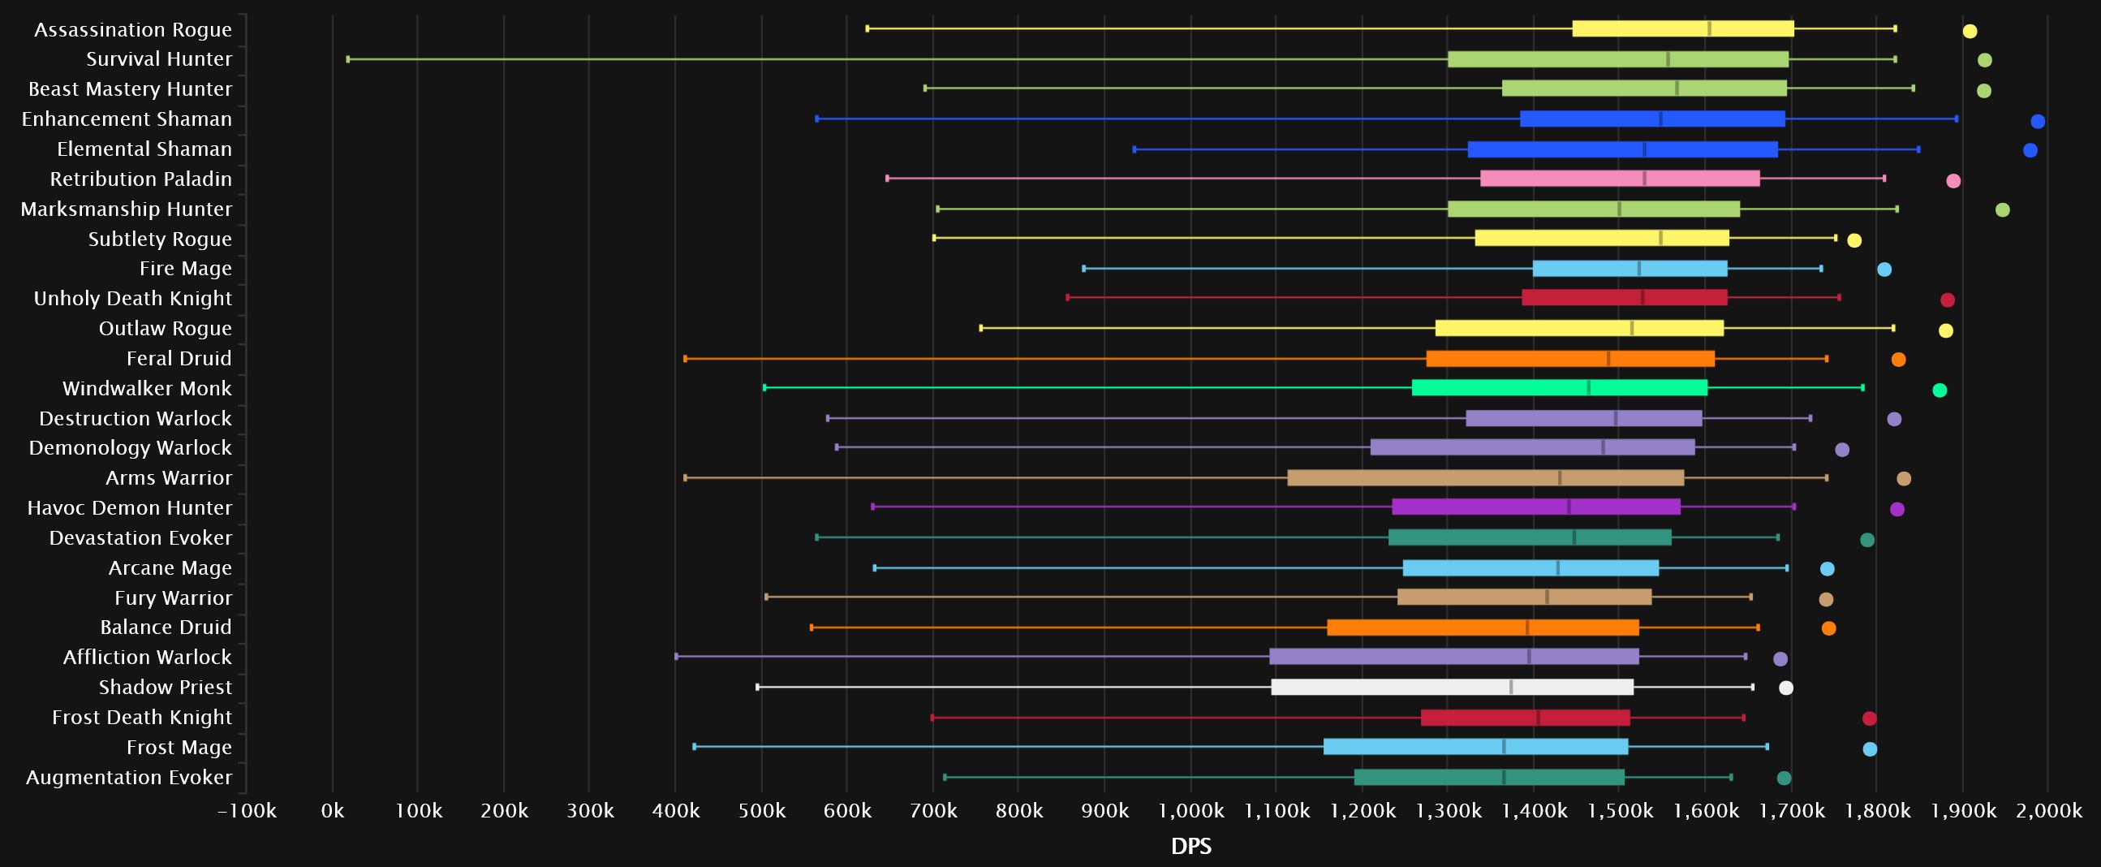The width and height of the screenshot is (2101, 867).
Task: Select the Survival Hunter green box bar
Action: [x=1617, y=59]
